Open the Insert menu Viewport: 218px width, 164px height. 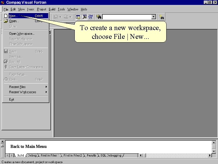click(x=31, y=9)
